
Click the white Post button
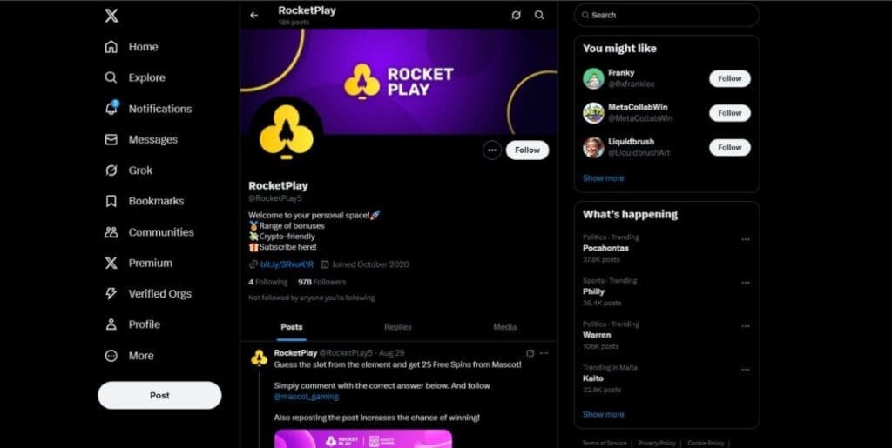point(160,395)
